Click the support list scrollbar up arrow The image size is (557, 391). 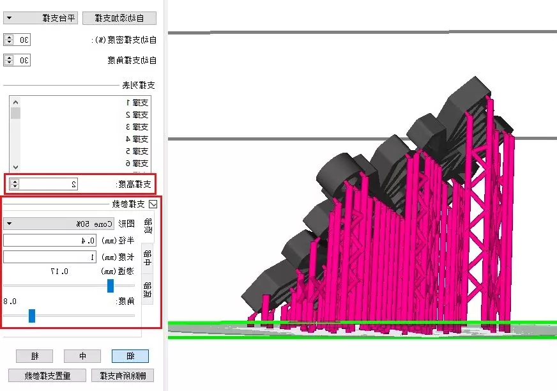coord(15,102)
